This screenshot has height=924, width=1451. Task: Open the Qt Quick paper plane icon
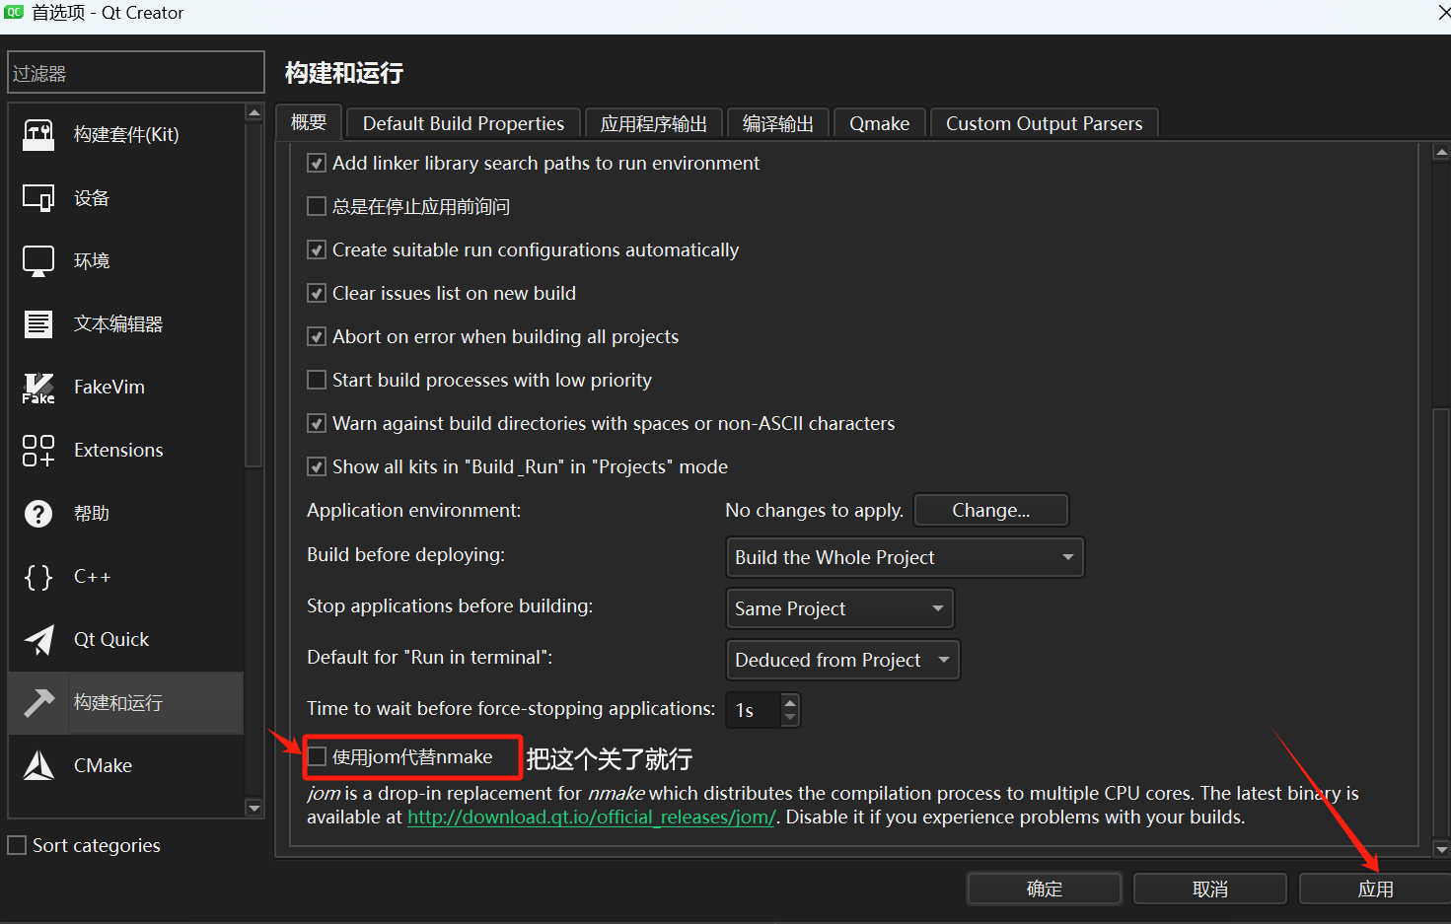click(x=38, y=640)
